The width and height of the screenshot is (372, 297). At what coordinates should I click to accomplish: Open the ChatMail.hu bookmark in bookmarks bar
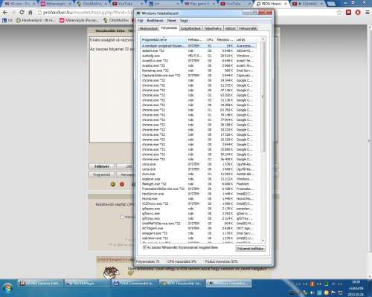click(x=115, y=20)
